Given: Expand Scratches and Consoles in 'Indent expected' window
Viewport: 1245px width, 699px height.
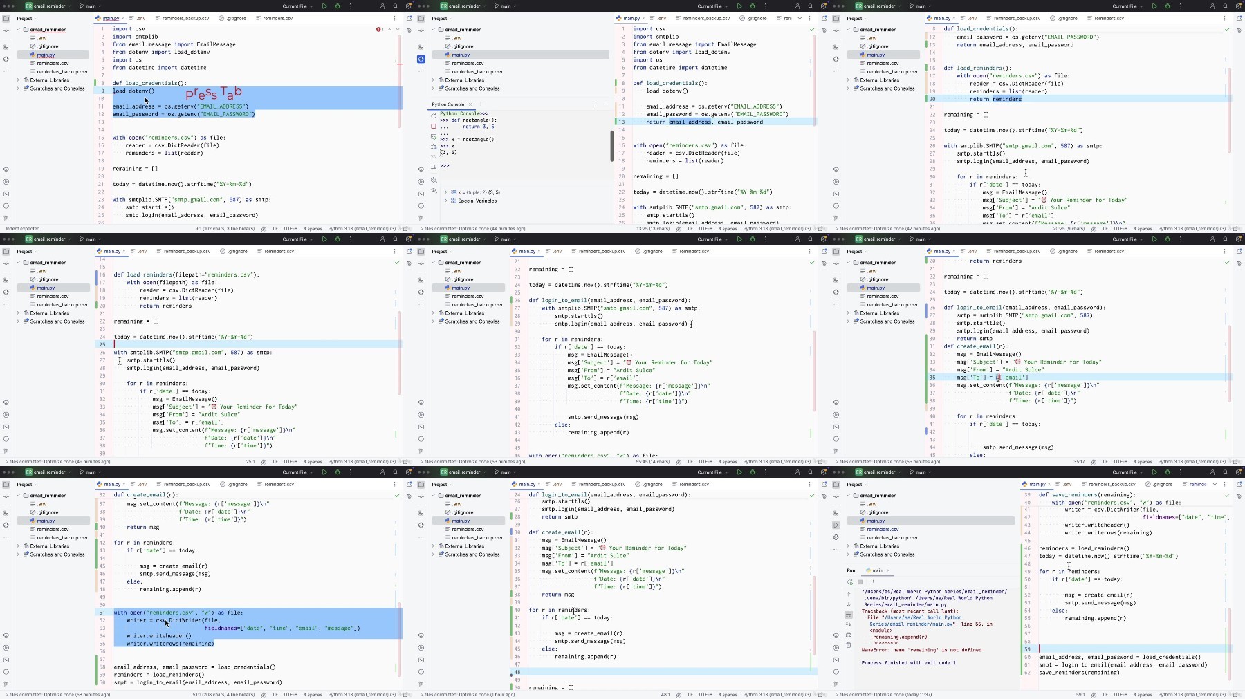Looking at the screenshot, I should coord(19,88).
